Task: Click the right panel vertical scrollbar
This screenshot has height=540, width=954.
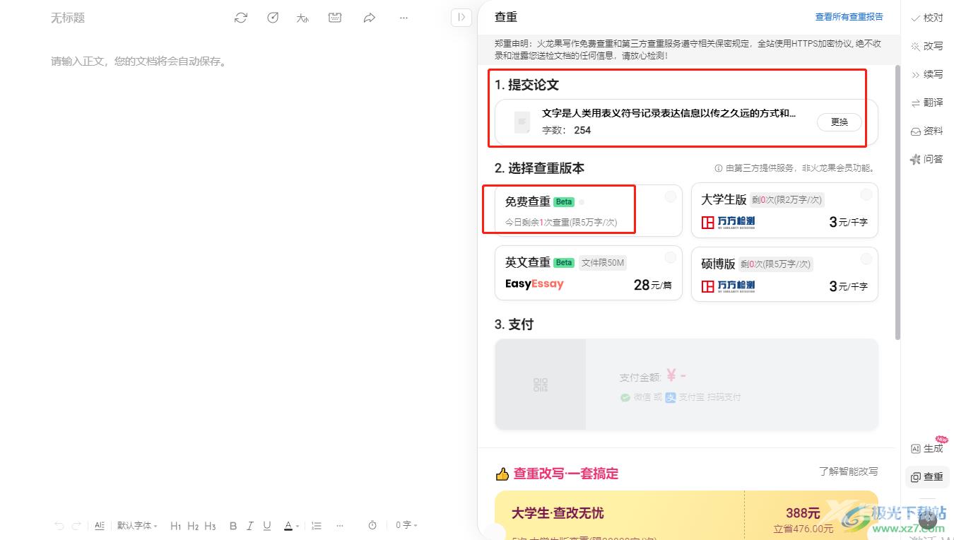Action: coord(898,201)
